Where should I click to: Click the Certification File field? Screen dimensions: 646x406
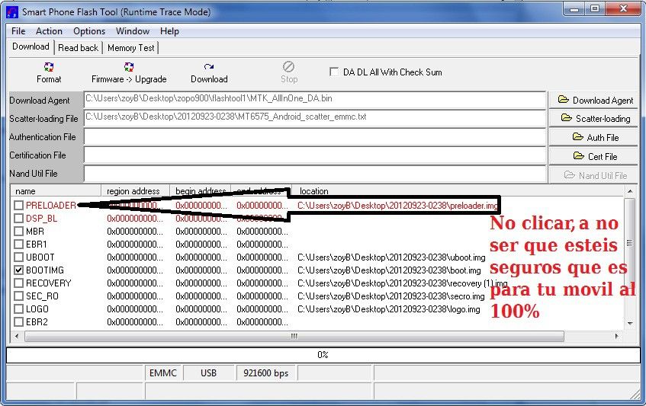315,155
